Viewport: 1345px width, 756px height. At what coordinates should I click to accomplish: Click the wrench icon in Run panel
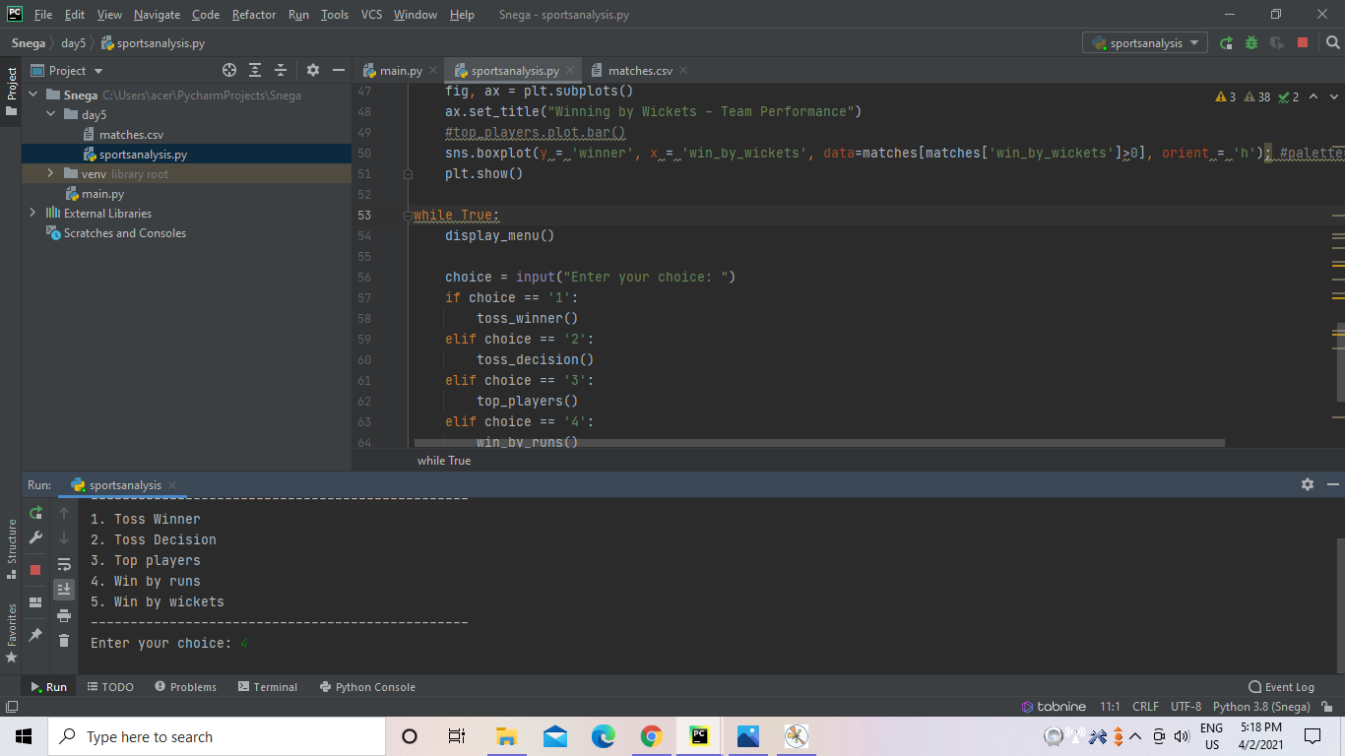click(x=36, y=537)
